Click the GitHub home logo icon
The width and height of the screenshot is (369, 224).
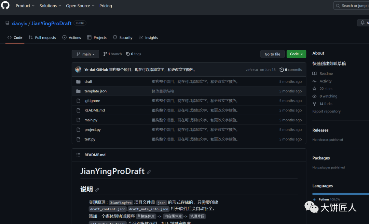coord(5,5)
